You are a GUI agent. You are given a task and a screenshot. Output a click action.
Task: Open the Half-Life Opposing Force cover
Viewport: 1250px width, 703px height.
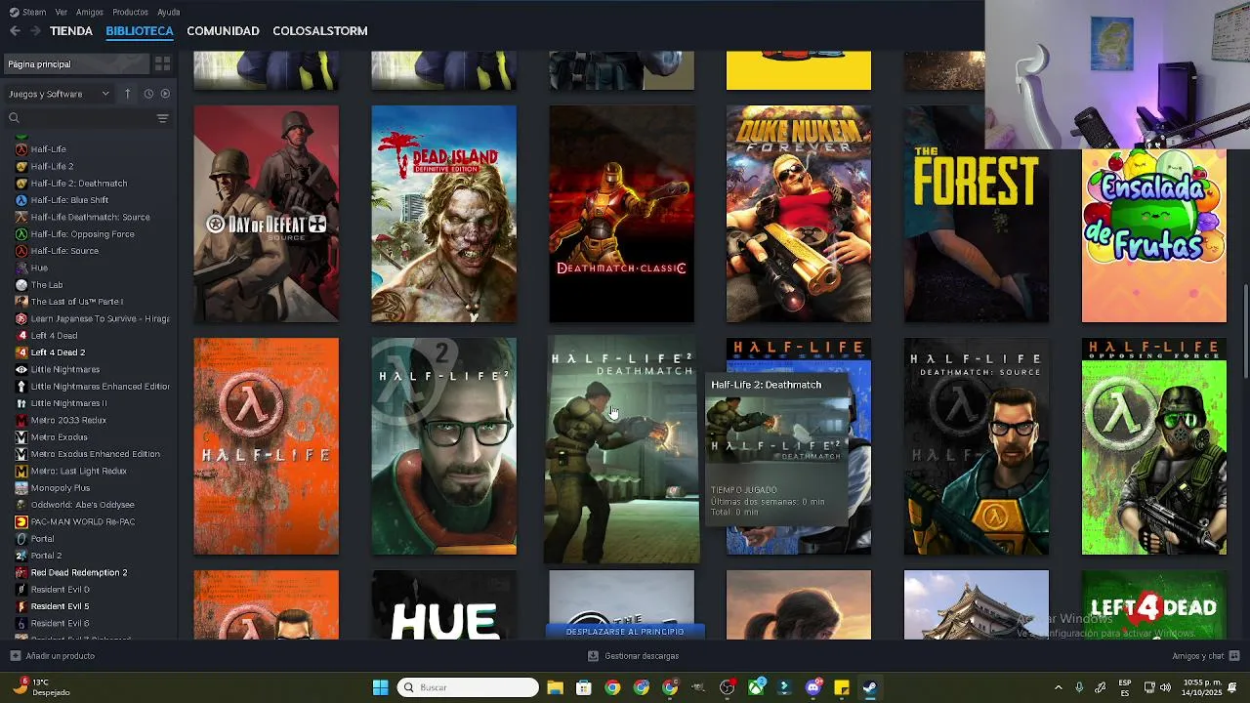click(x=1154, y=446)
